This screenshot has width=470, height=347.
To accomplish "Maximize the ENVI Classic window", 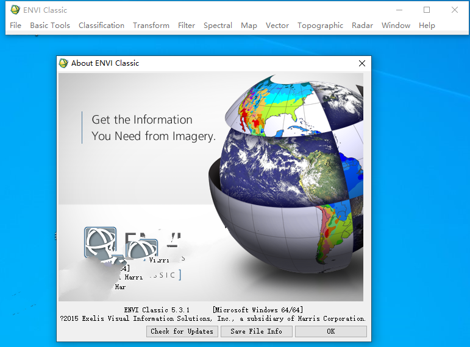I will coord(427,10).
